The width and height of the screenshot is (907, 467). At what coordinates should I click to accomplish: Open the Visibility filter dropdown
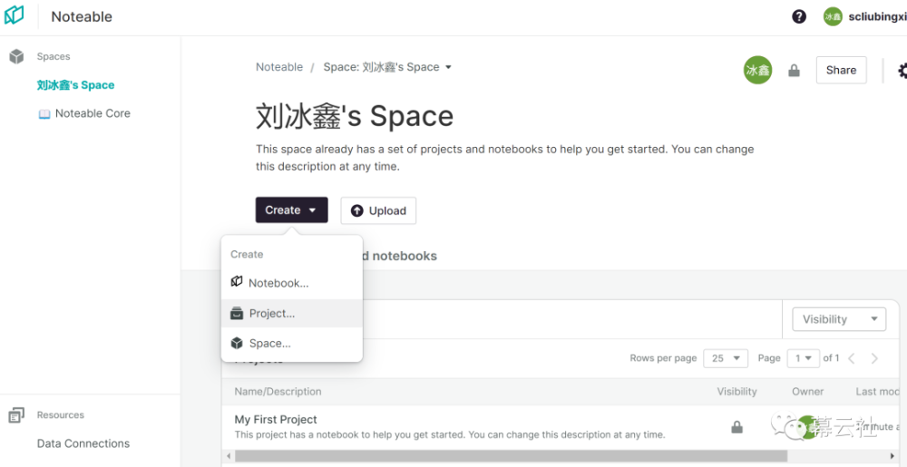click(838, 319)
